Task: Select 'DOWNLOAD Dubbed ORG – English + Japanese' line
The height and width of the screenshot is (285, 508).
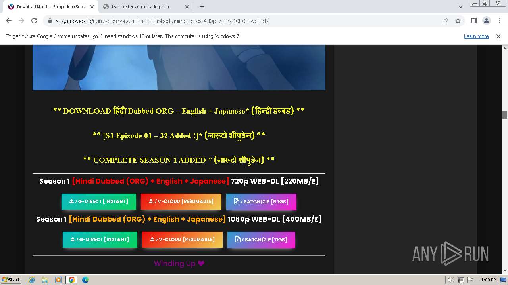Action: tap(179, 111)
